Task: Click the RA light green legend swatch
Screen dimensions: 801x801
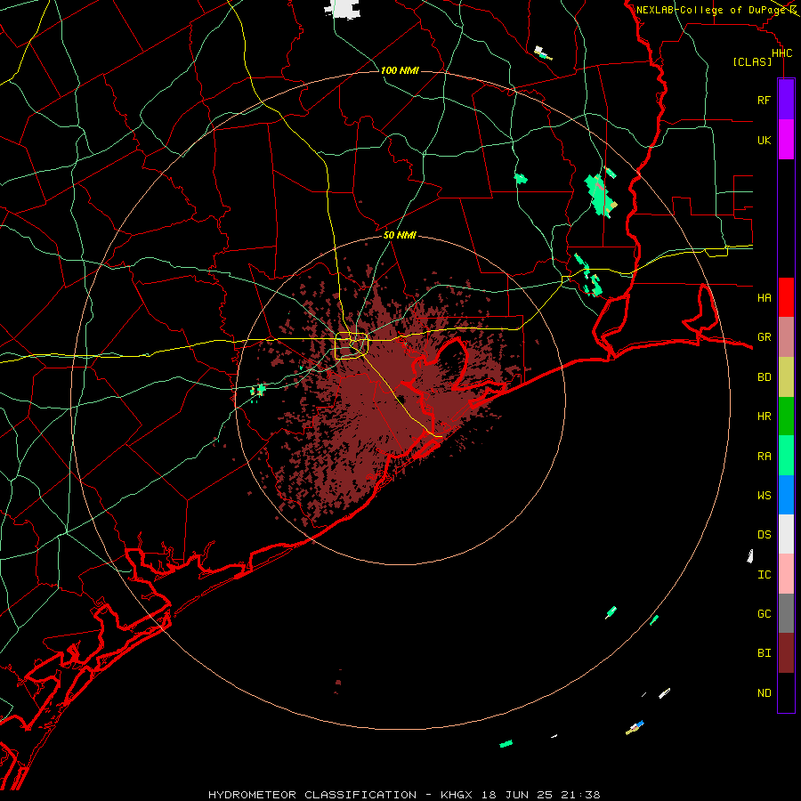Action: click(x=786, y=456)
